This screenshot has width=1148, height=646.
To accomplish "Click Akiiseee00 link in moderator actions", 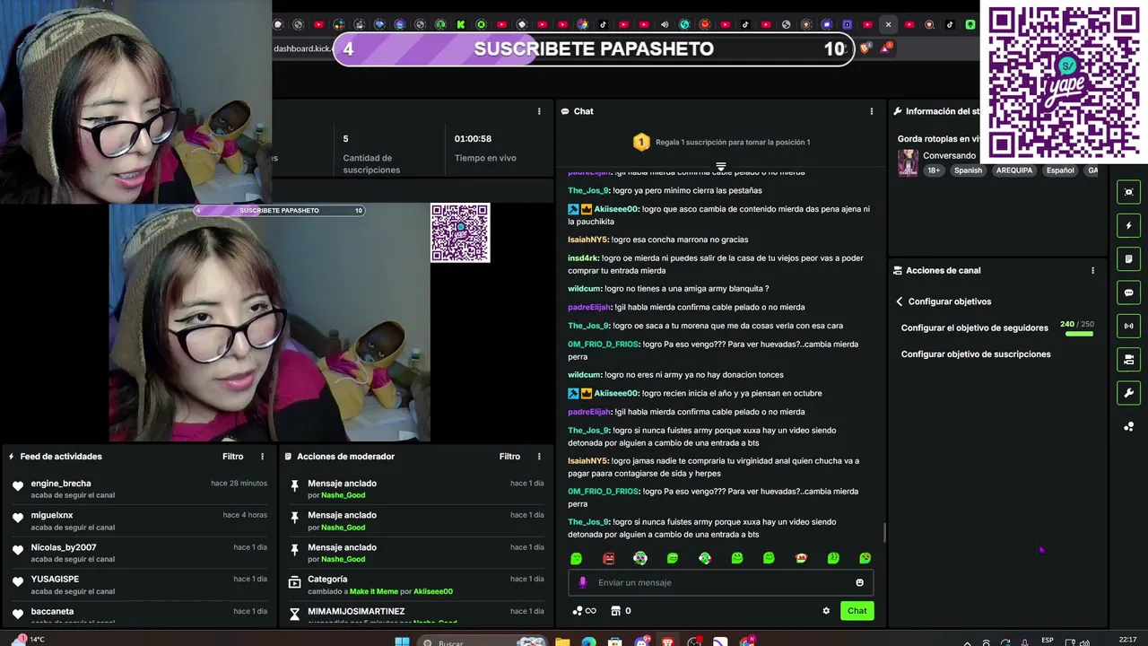I will point(433,592).
